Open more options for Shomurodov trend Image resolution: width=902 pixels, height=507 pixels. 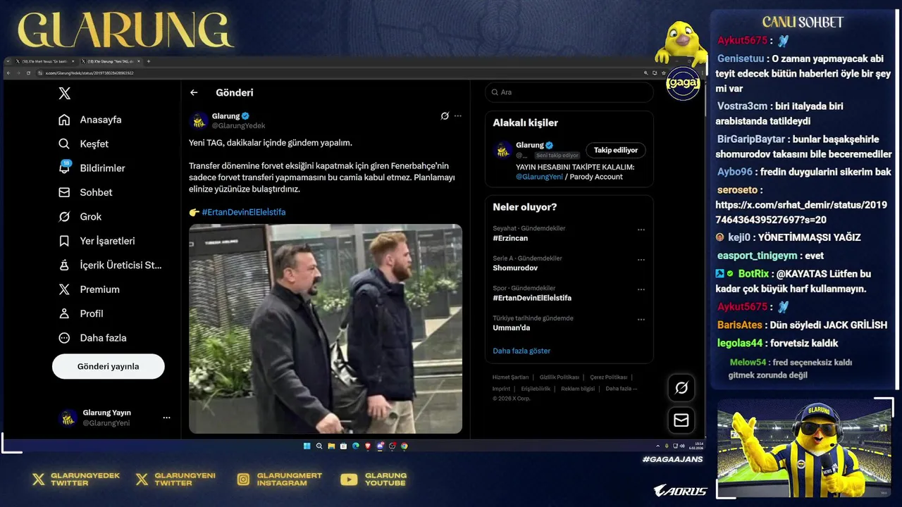641,260
